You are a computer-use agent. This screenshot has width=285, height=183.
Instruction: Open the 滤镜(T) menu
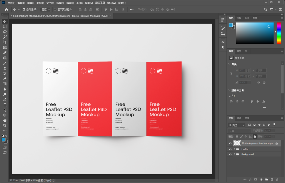point(70,3)
